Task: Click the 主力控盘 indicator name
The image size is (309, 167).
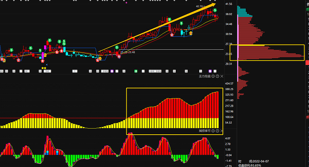Action: pyautogui.click(x=205, y=77)
